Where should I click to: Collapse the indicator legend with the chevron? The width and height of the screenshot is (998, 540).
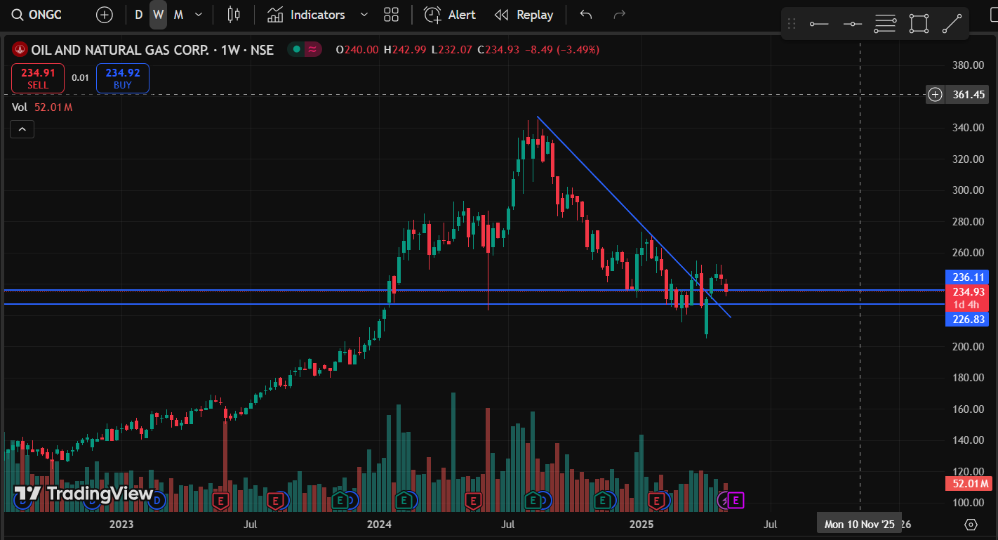(x=22, y=129)
